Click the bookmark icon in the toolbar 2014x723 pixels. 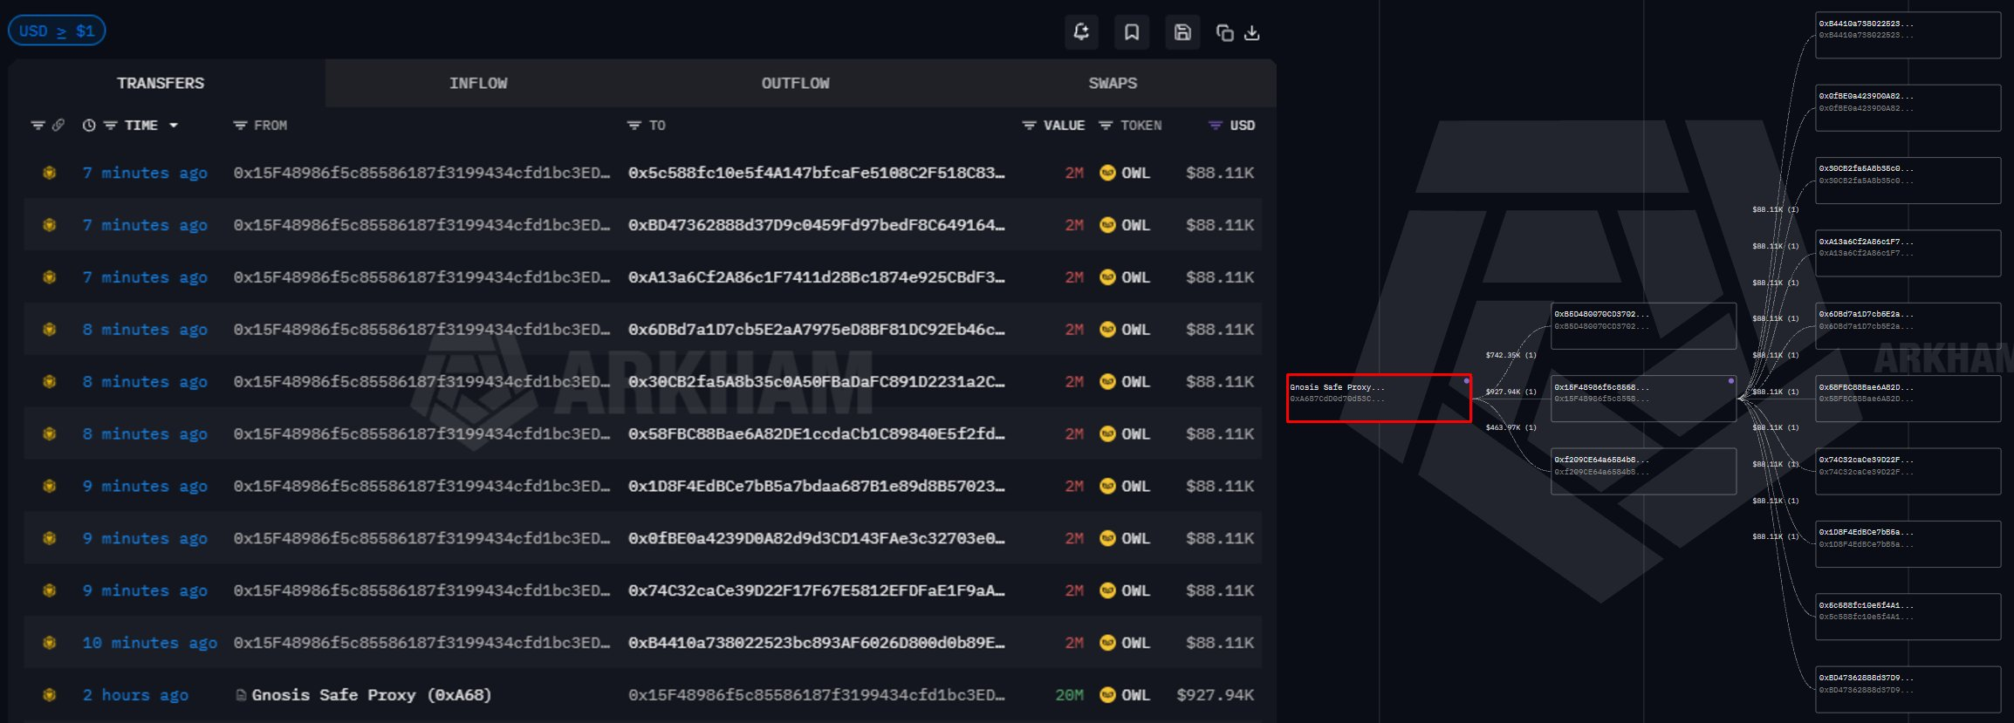tap(1132, 32)
